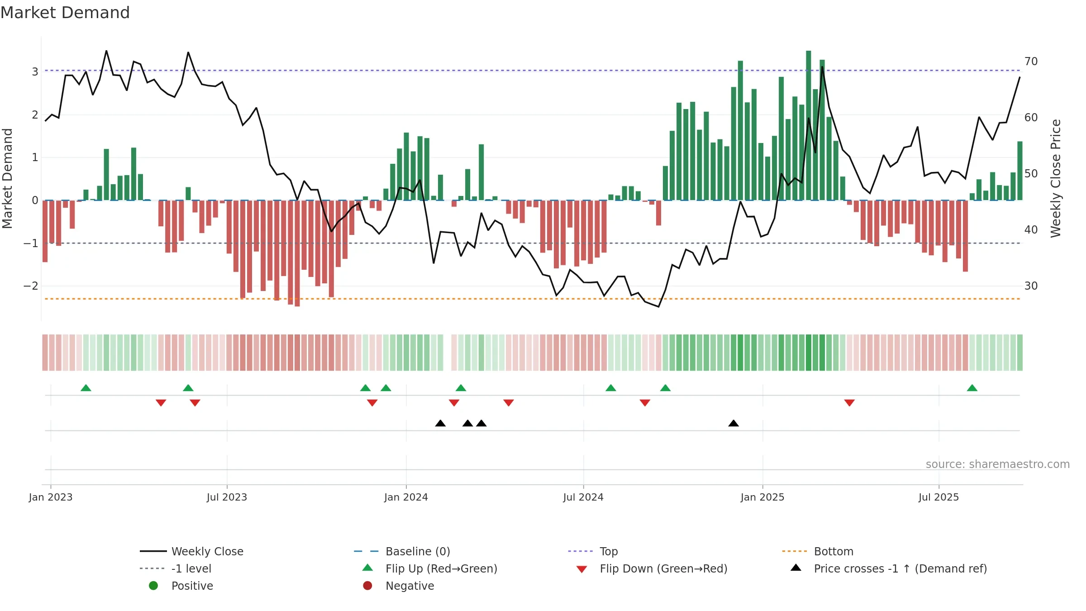Click the dark red Negative circle in the legend
Image resolution: width=1086 pixels, height=611 pixels.
click(367, 586)
